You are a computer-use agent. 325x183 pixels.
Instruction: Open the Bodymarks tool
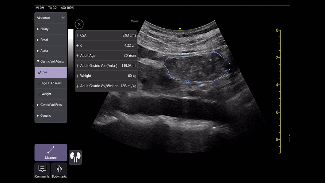(59, 171)
